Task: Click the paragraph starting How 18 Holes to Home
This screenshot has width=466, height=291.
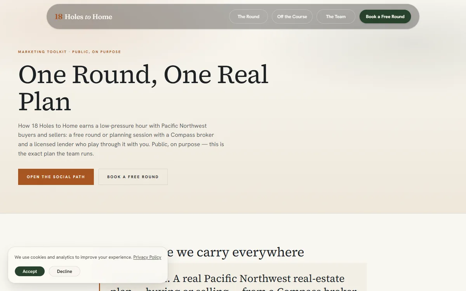Action: [121, 140]
